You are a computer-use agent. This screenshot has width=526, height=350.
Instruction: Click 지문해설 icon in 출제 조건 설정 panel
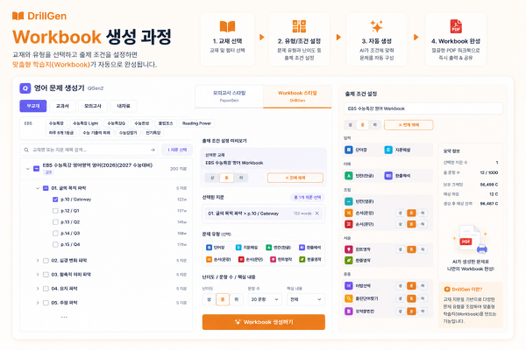388,150
